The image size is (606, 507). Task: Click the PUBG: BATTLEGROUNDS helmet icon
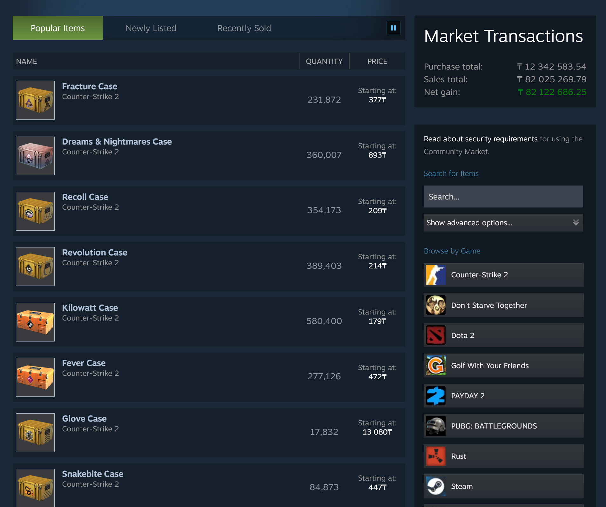[436, 426]
